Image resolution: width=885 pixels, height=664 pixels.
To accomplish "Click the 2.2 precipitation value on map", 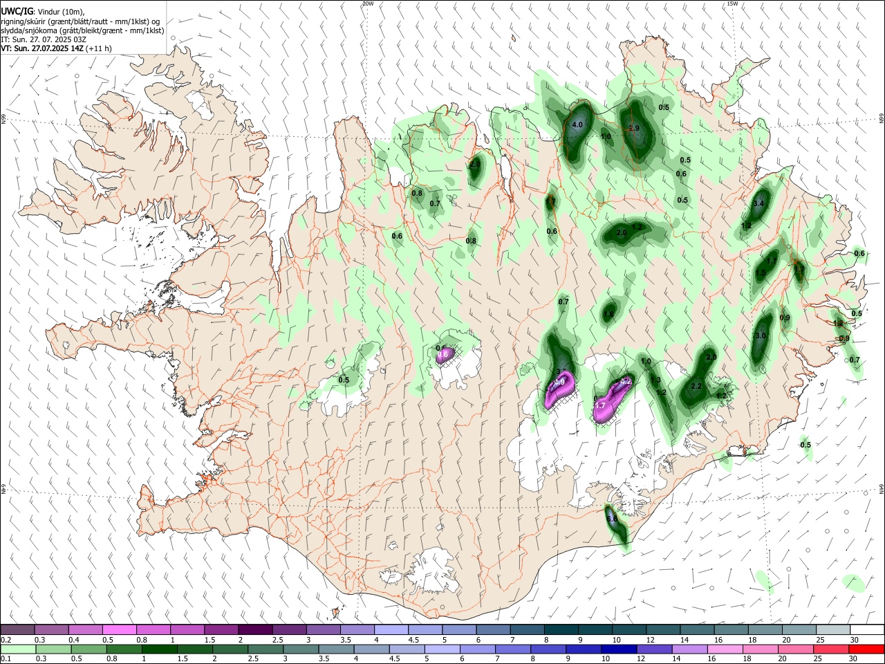I will click(x=696, y=387).
